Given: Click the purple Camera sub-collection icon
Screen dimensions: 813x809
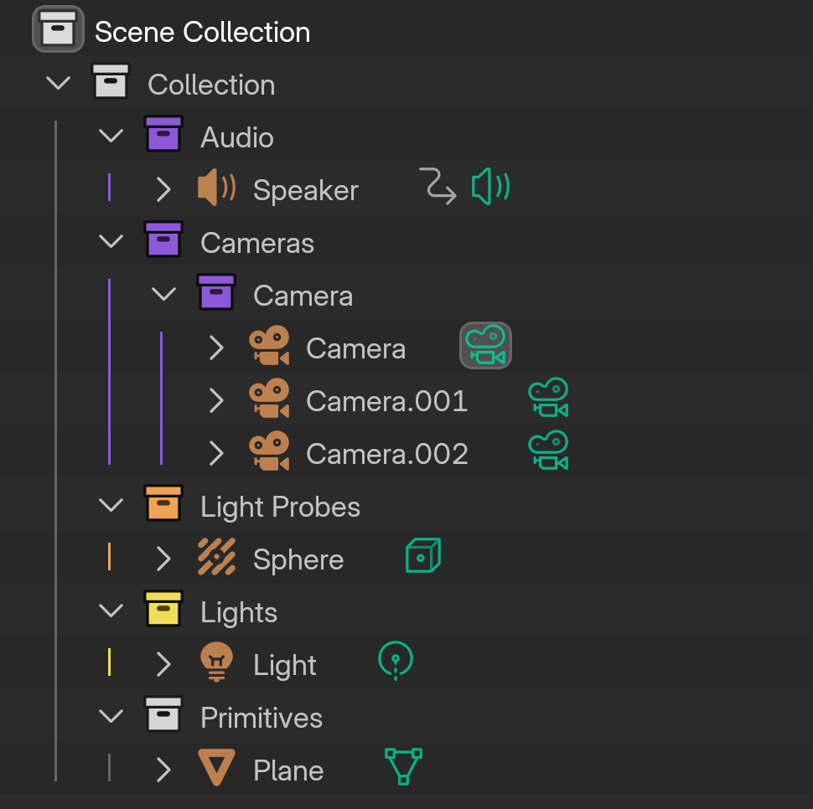Looking at the screenshot, I should [x=216, y=292].
